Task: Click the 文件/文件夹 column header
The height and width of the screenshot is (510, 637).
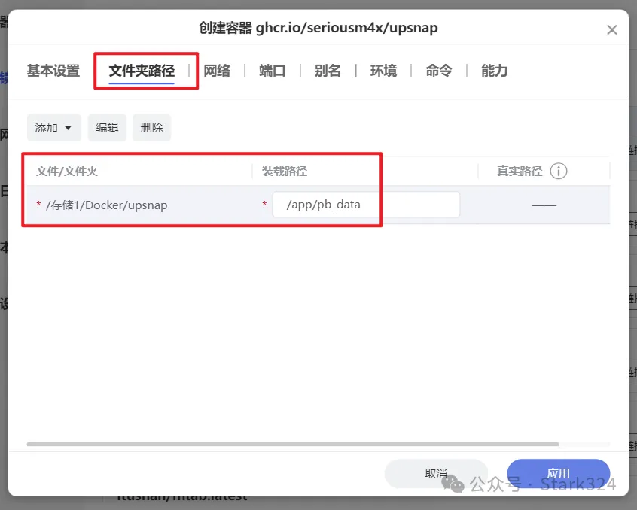Action: point(67,172)
